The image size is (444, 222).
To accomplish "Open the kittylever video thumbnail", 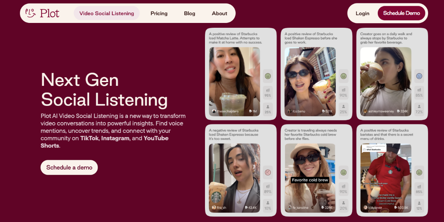I will pyautogui.click(x=386, y=178).
